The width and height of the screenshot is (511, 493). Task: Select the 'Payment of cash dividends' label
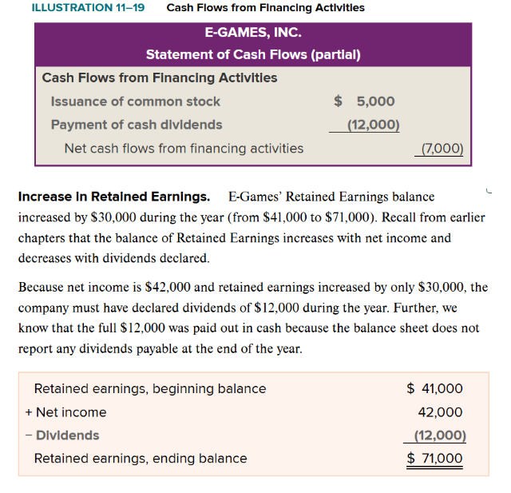137,125
